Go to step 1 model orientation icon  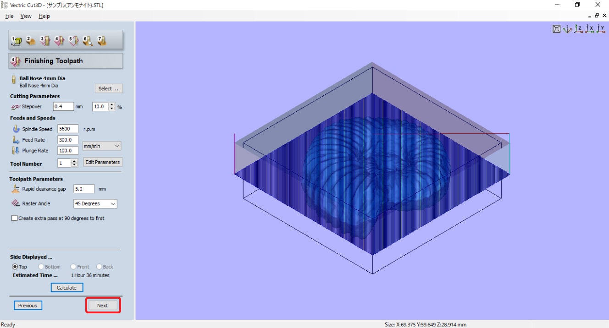tap(17, 41)
